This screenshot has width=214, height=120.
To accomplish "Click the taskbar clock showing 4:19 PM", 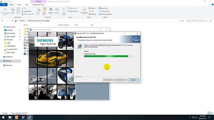I will coord(202,117).
